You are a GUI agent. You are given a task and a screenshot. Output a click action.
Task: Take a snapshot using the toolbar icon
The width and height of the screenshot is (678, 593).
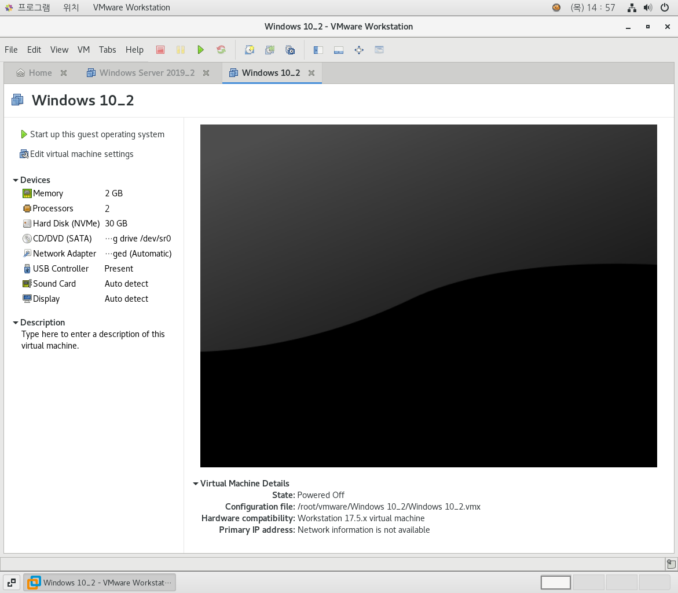[x=250, y=50]
